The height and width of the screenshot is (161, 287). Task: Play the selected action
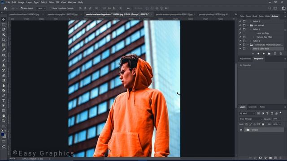point(264,54)
